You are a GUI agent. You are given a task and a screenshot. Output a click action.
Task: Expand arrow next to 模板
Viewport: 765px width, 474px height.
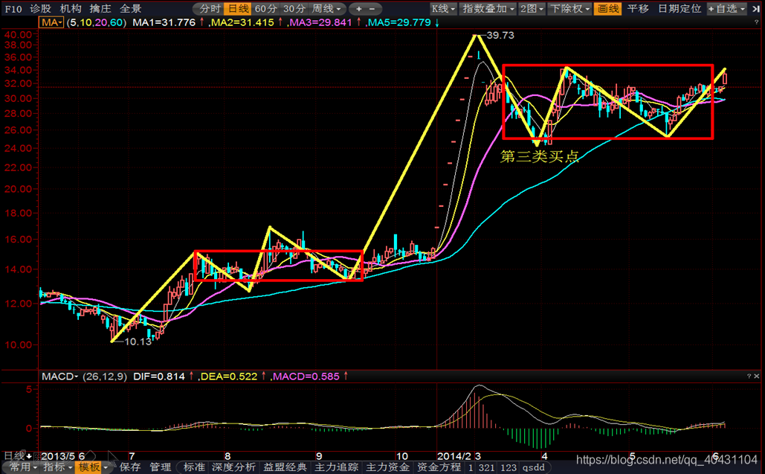tap(106, 467)
